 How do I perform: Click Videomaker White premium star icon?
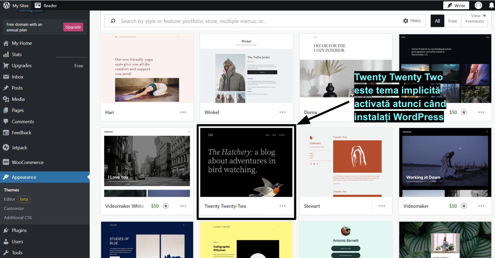click(166, 206)
